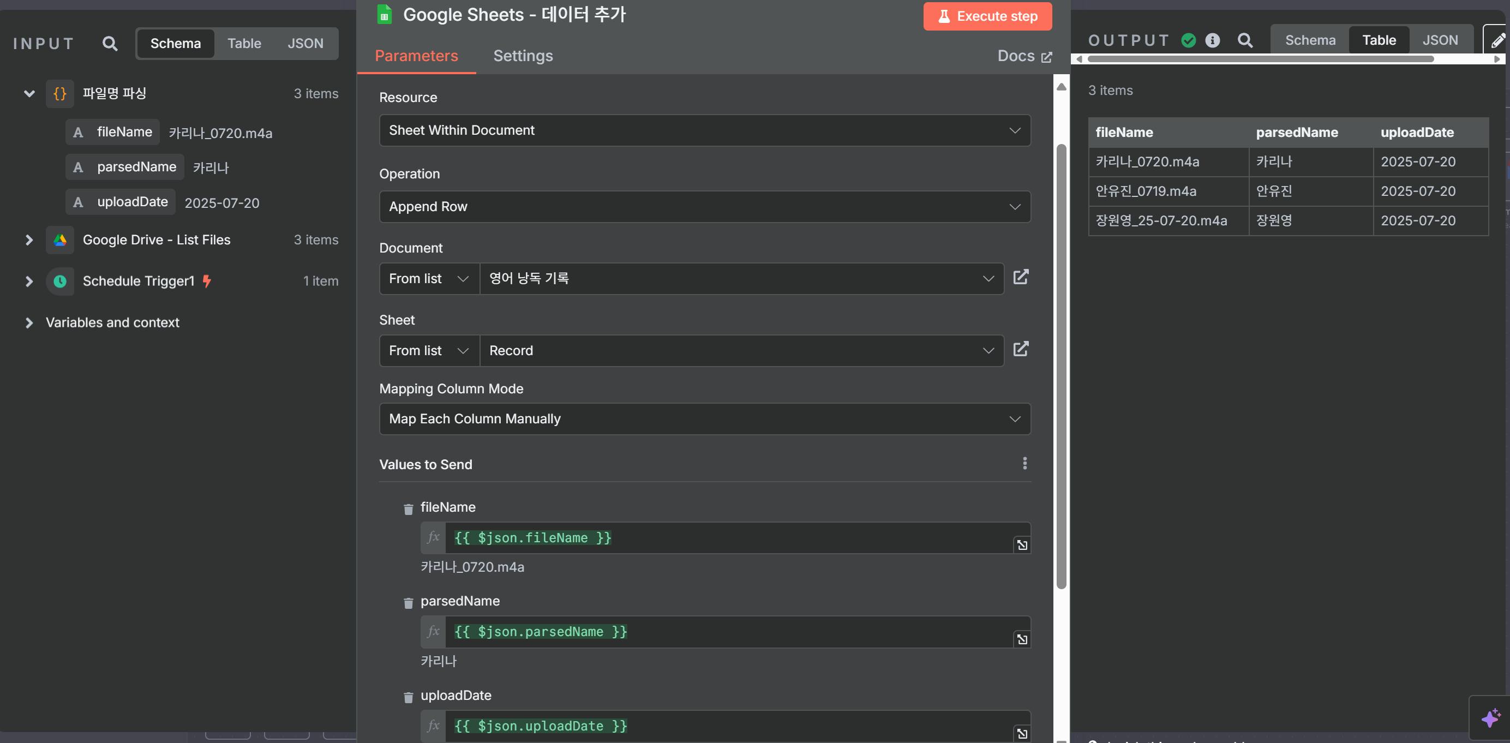Open the Parameters tab
The height and width of the screenshot is (743, 1510).
coord(416,56)
